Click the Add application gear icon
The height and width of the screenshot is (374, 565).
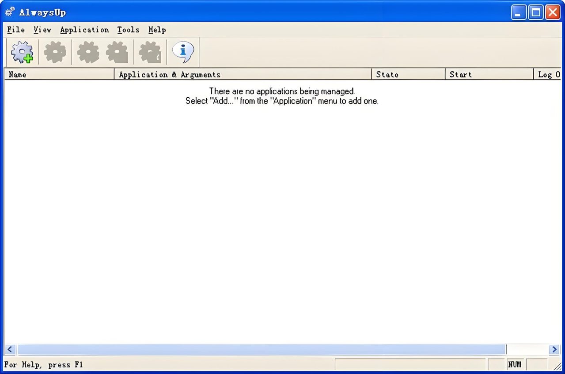22,52
